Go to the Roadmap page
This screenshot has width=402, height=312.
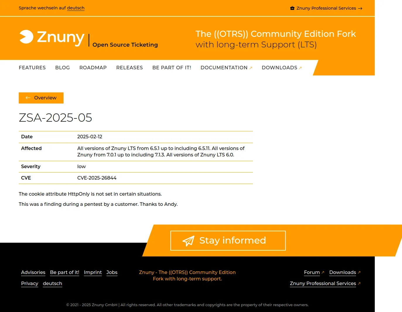(x=93, y=68)
